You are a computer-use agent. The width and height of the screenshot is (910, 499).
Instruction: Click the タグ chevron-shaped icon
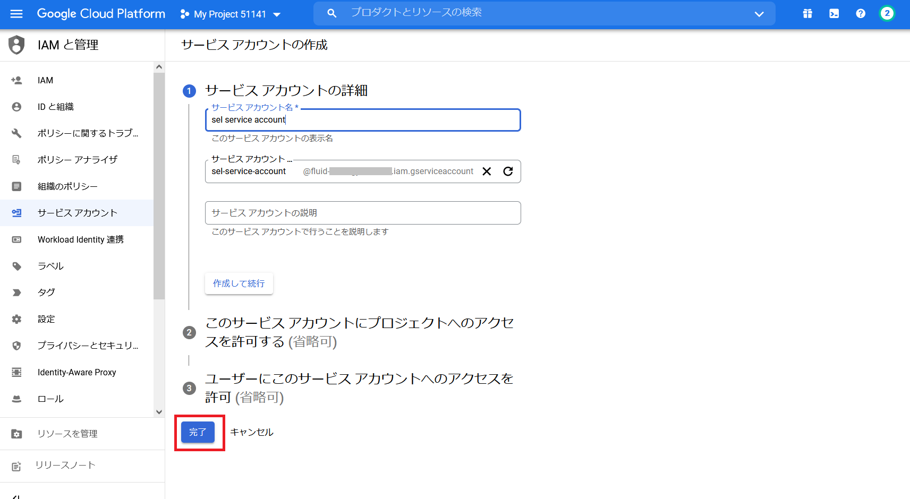(16, 292)
